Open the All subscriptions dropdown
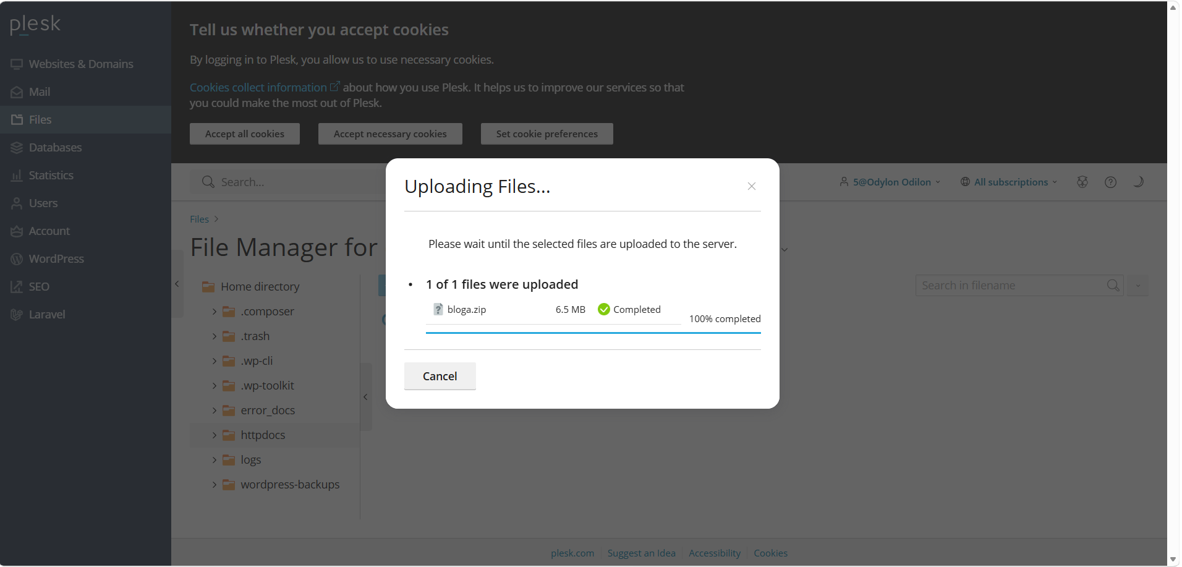 point(1009,182)
